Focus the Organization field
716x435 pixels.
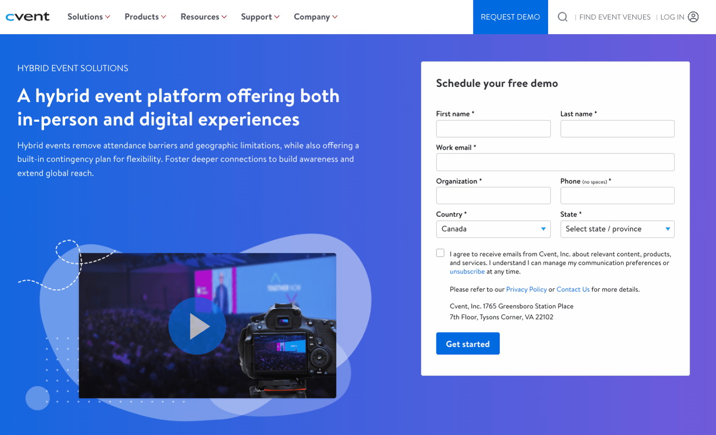[x=493, y=196]
